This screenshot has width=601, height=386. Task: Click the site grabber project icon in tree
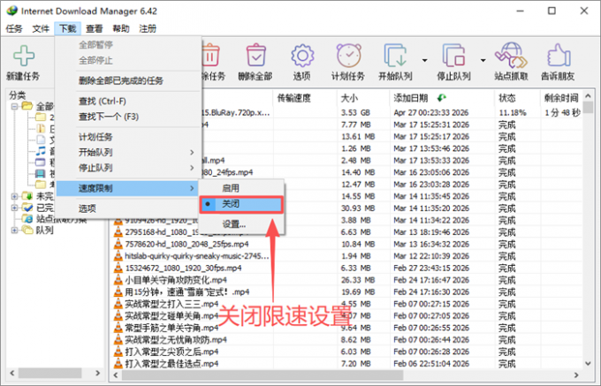(27, 219)
